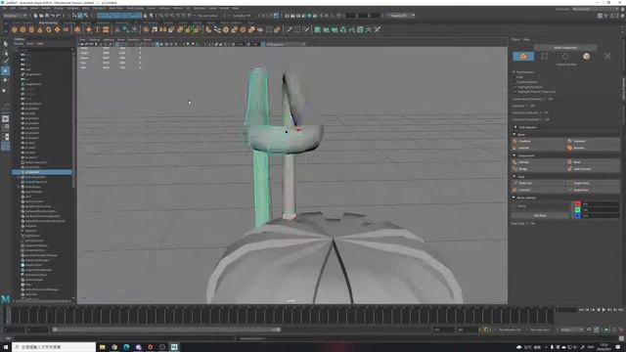
Task: Activate the Move tool in the toolbox
Action: coord(5,71)
